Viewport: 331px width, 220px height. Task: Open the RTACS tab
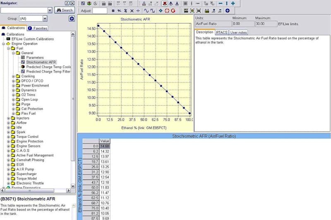pyautogui.click(x=221, y=32)
